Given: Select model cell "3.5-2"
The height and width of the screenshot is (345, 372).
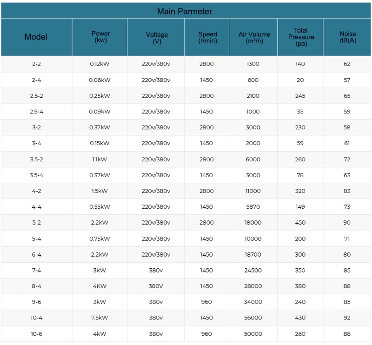Looking at the screenshot, I should coord(37,159).
